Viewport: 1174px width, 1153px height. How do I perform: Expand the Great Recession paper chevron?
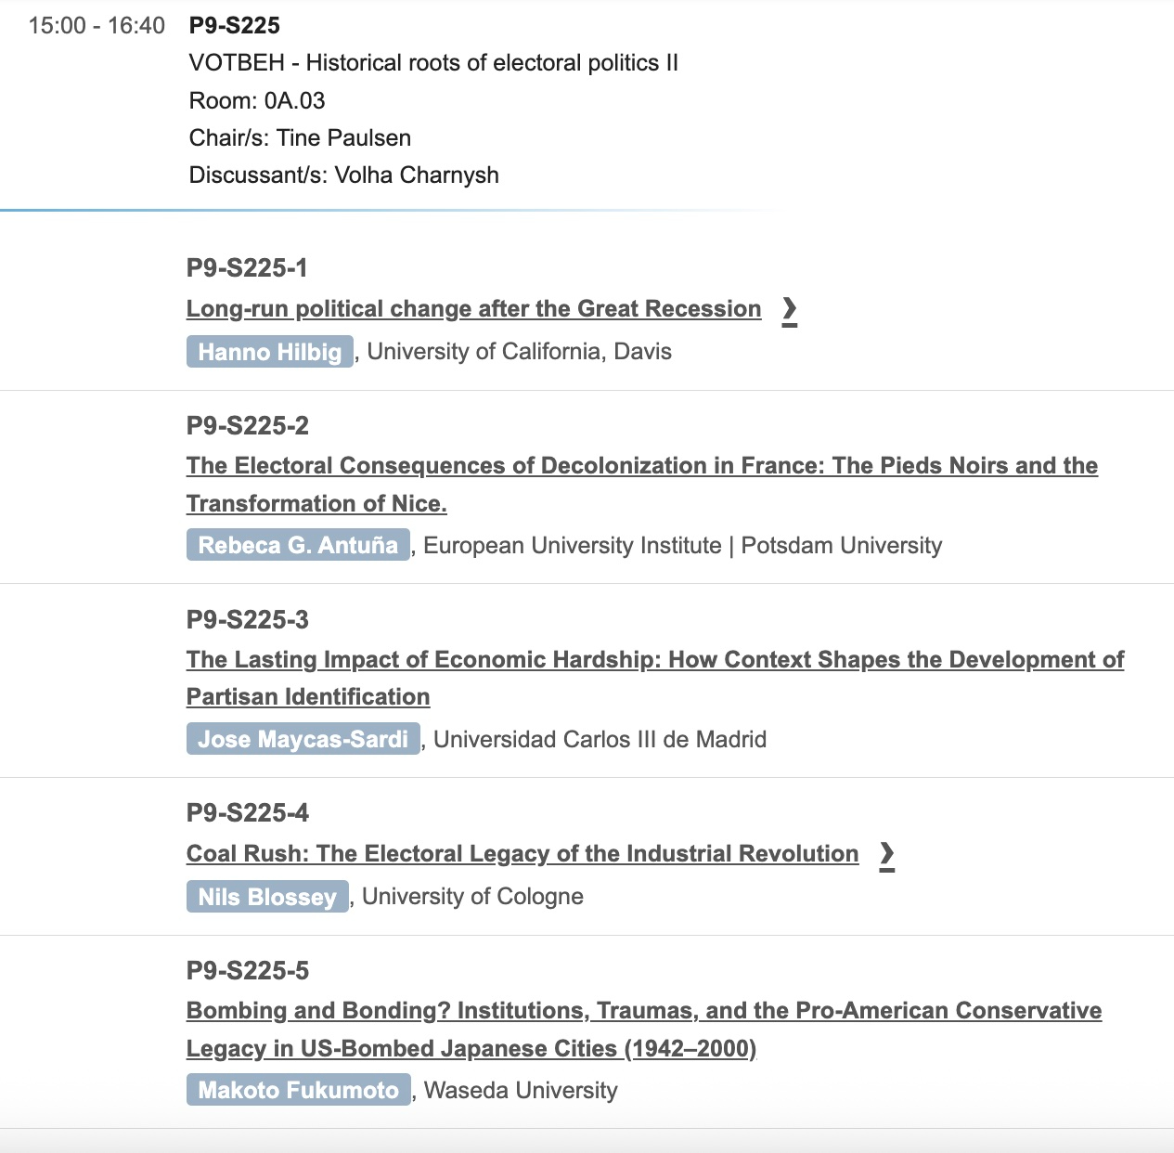pyautogui.click(x=789, y=310)
